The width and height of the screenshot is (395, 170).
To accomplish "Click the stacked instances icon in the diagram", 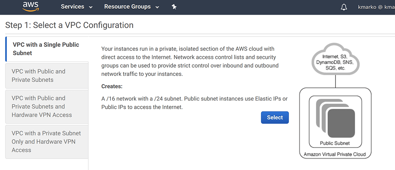I will pyautogui.click(x=335, y=118).
